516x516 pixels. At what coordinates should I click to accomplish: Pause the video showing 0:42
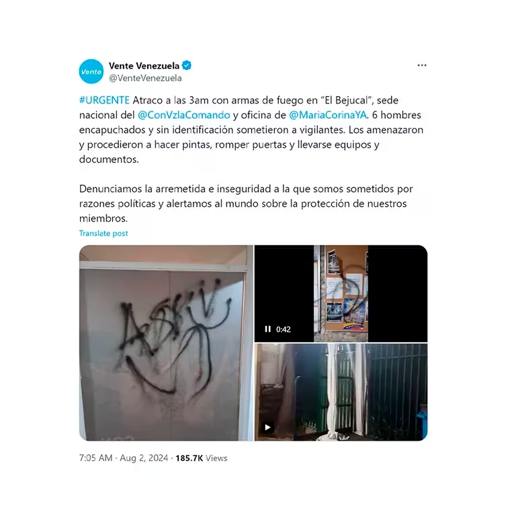[268, 329]
